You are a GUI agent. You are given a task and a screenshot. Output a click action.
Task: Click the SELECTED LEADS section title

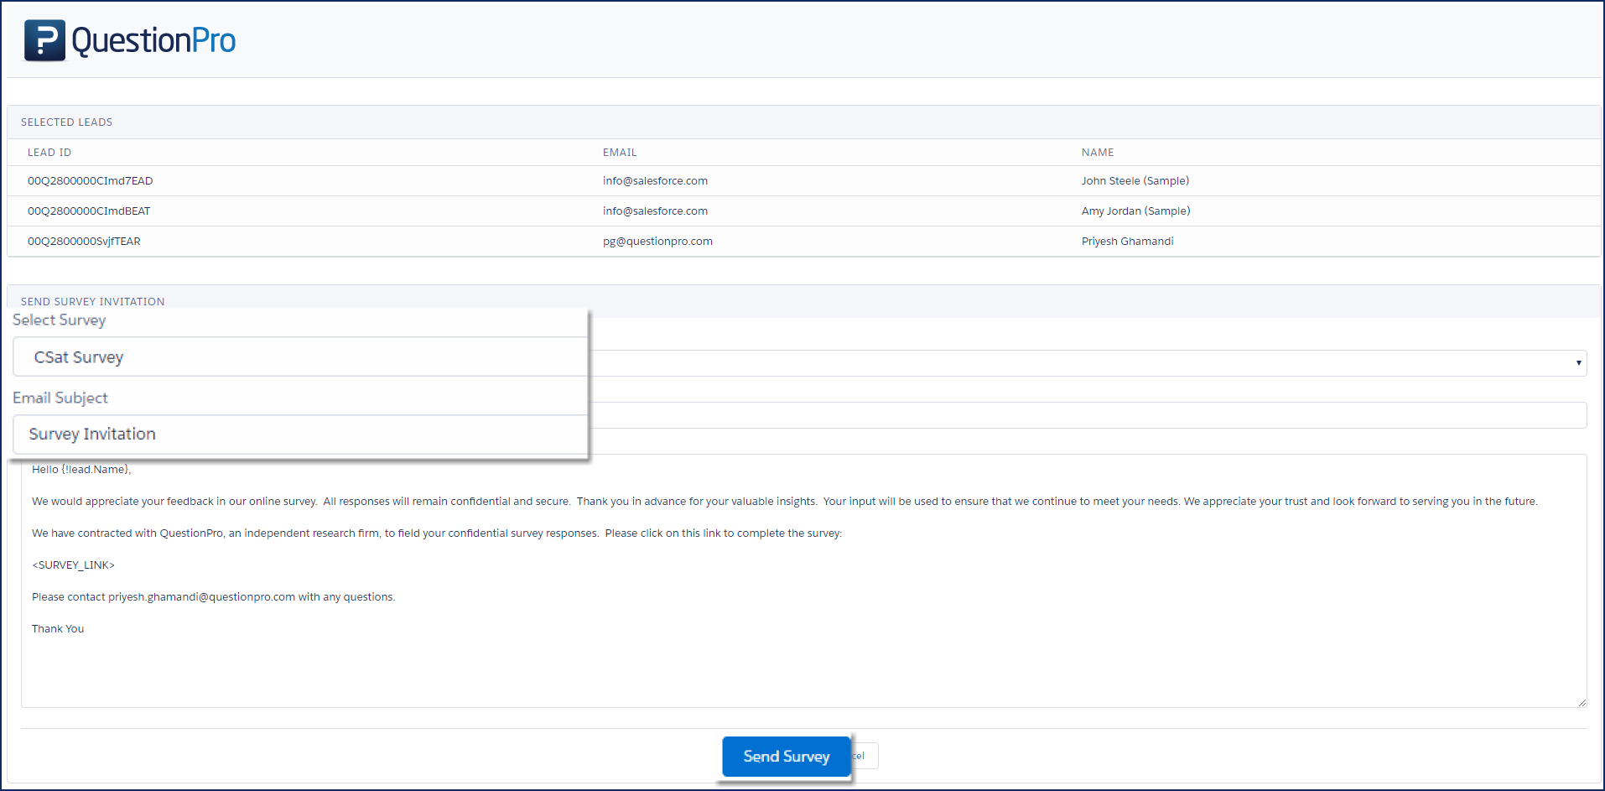pyautogui.click(x=66, y=122)
